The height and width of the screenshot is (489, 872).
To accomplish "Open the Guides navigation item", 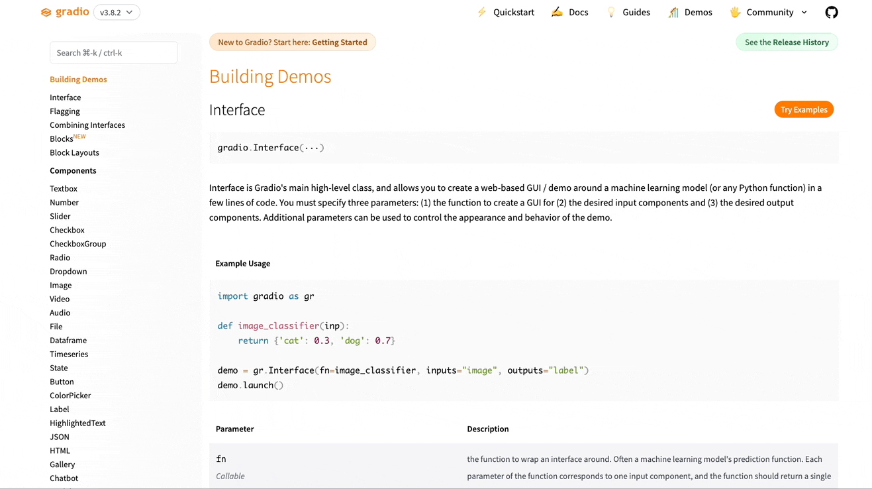I will pyautogui.click(x=636, y=13).
